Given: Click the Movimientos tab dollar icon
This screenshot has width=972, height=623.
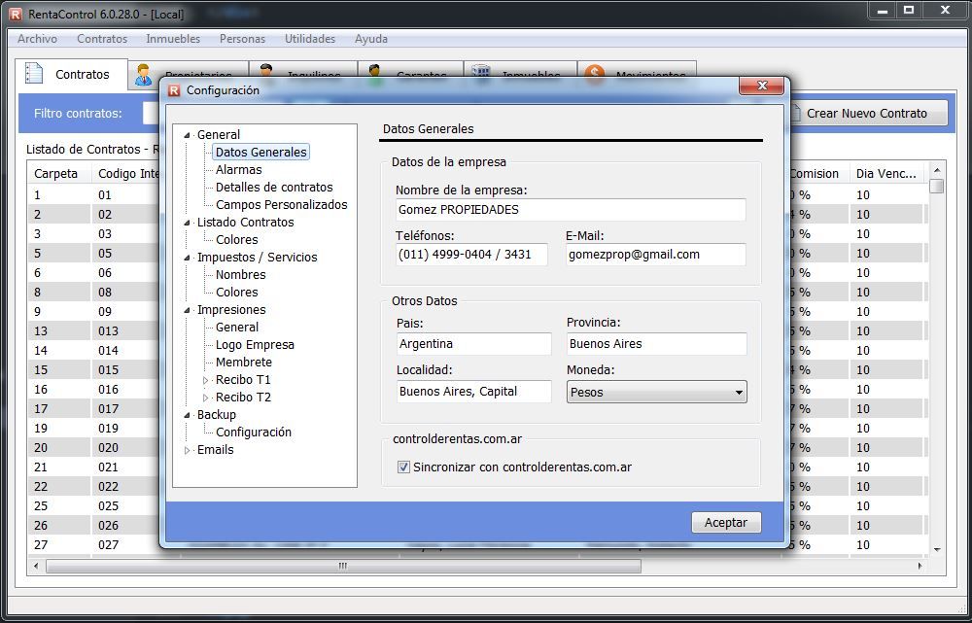Looking at the screenshot, I should [x=595, y=74].
